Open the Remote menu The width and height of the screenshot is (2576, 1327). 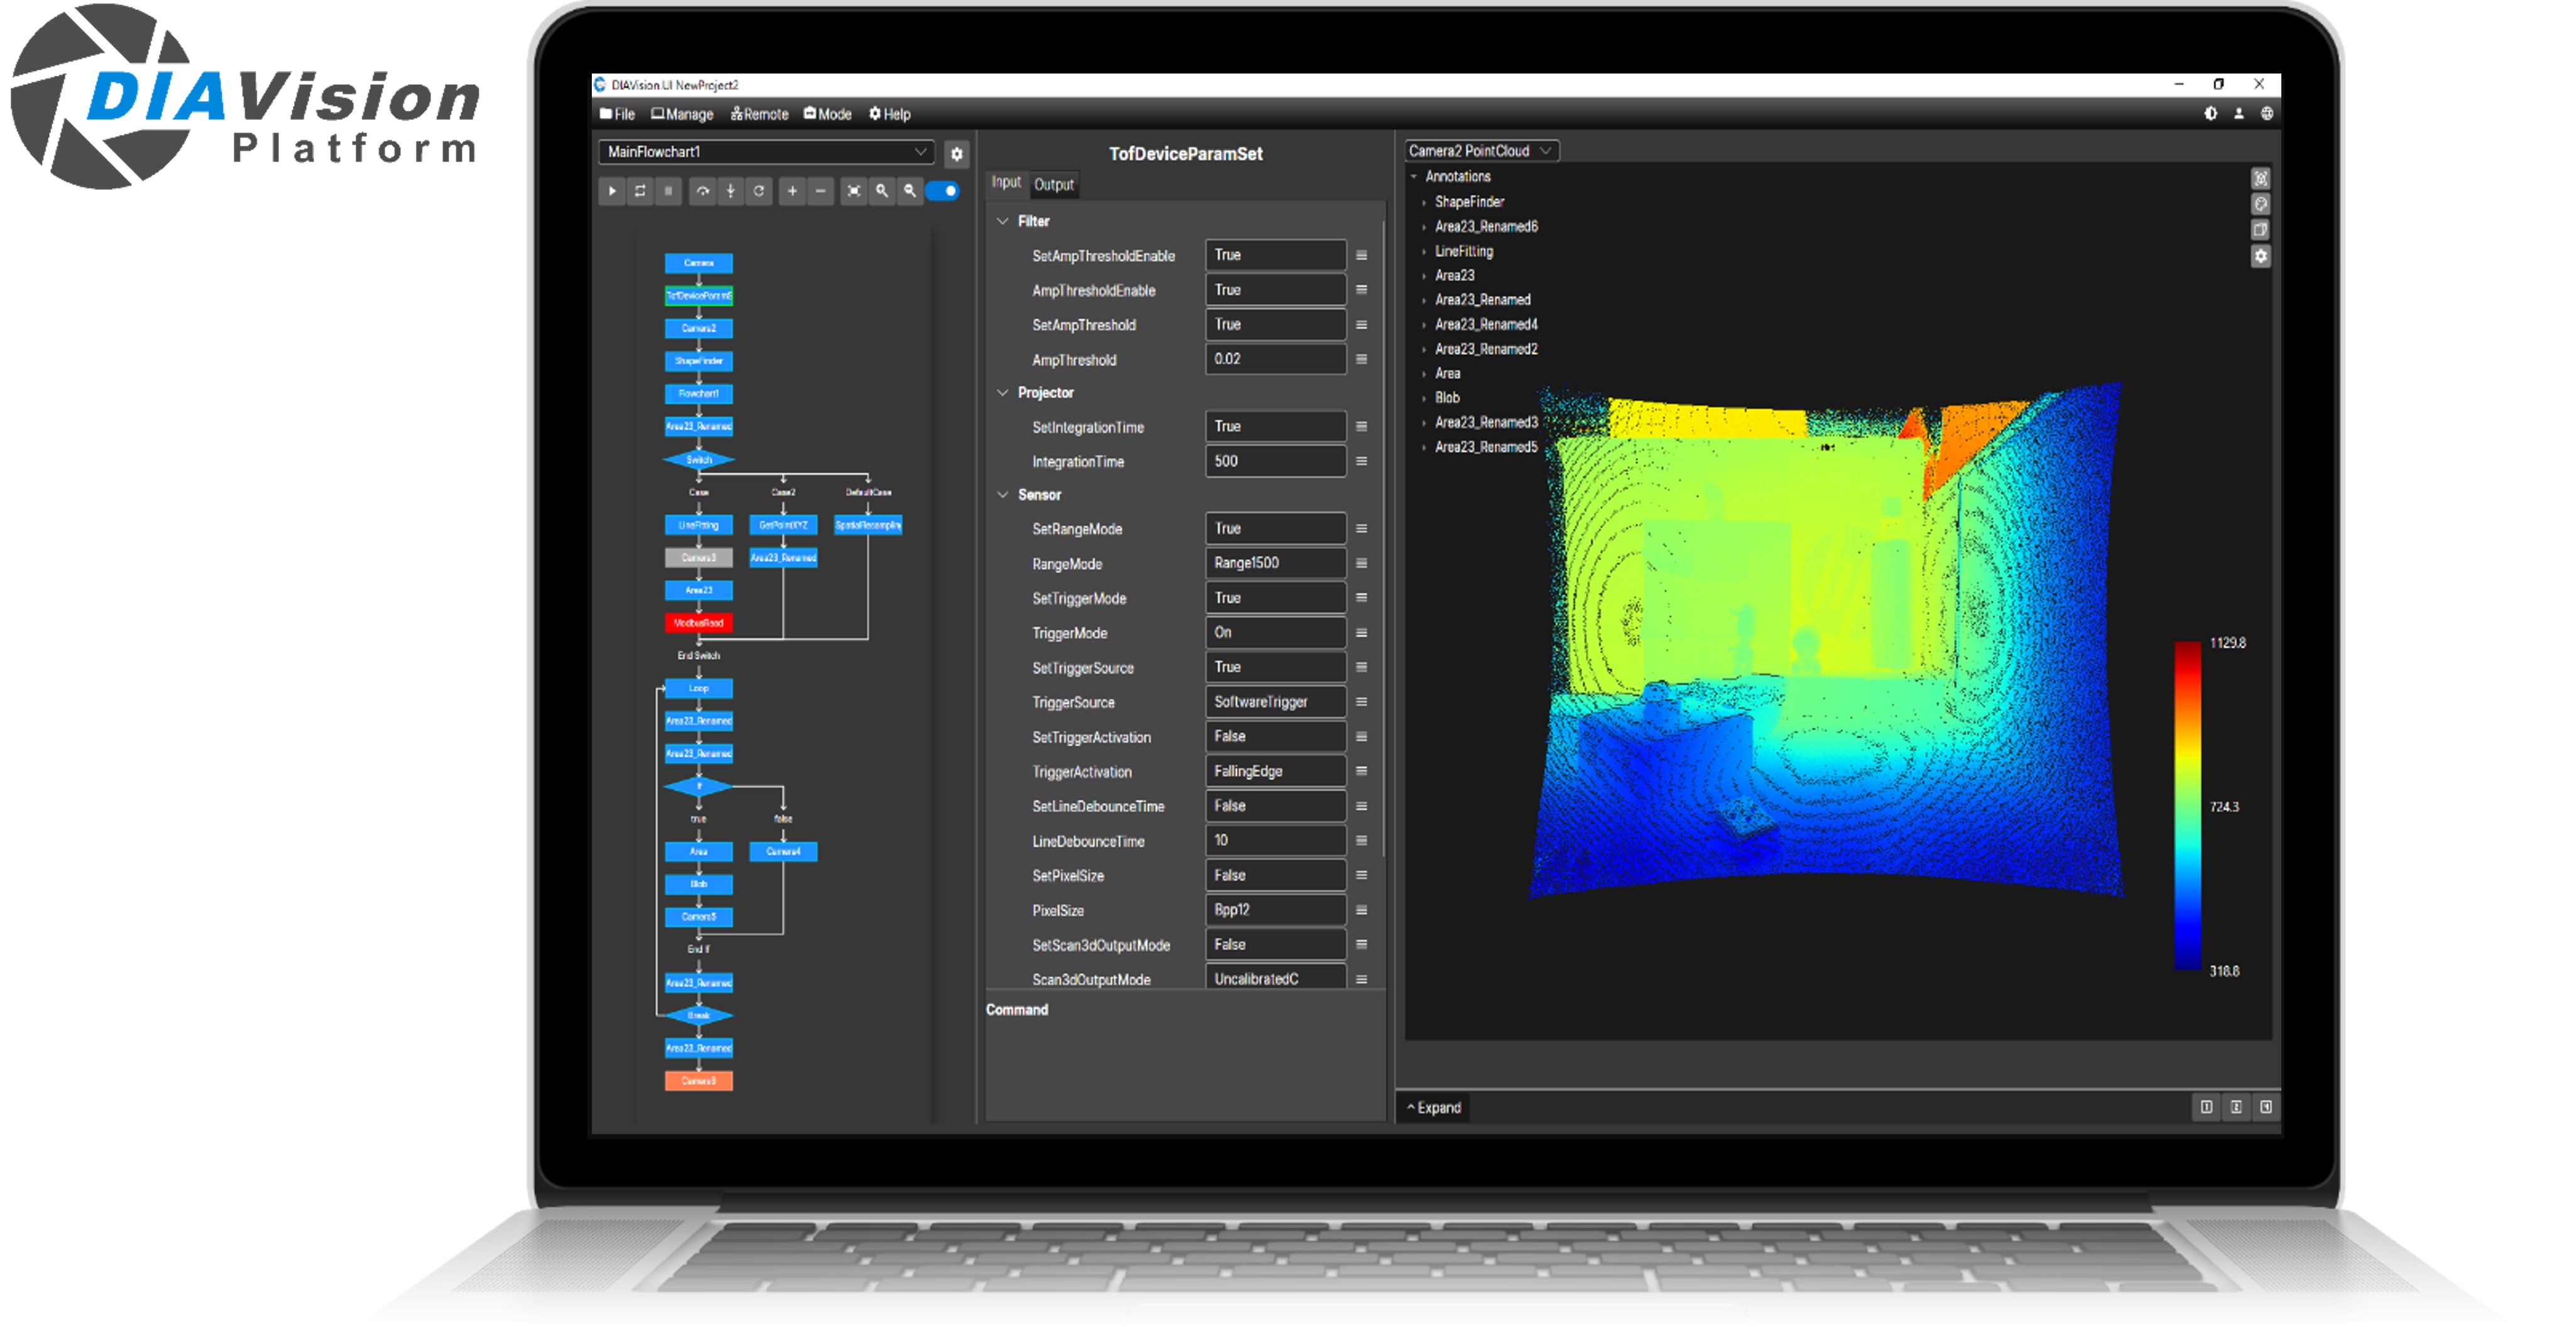(759, 114)
